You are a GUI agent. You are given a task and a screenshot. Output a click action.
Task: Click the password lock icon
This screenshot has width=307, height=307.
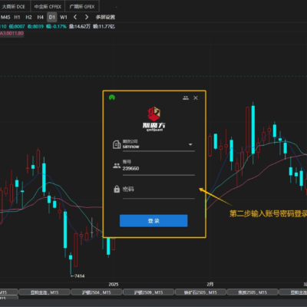tap(117, 189)
